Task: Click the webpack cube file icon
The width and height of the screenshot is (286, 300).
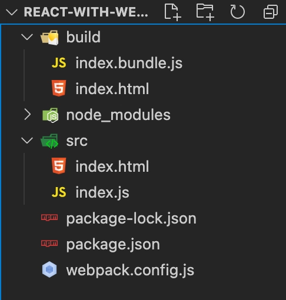Action: (49, 269)
